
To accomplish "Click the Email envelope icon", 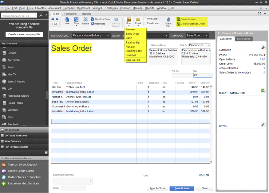I will coord(138,20).
